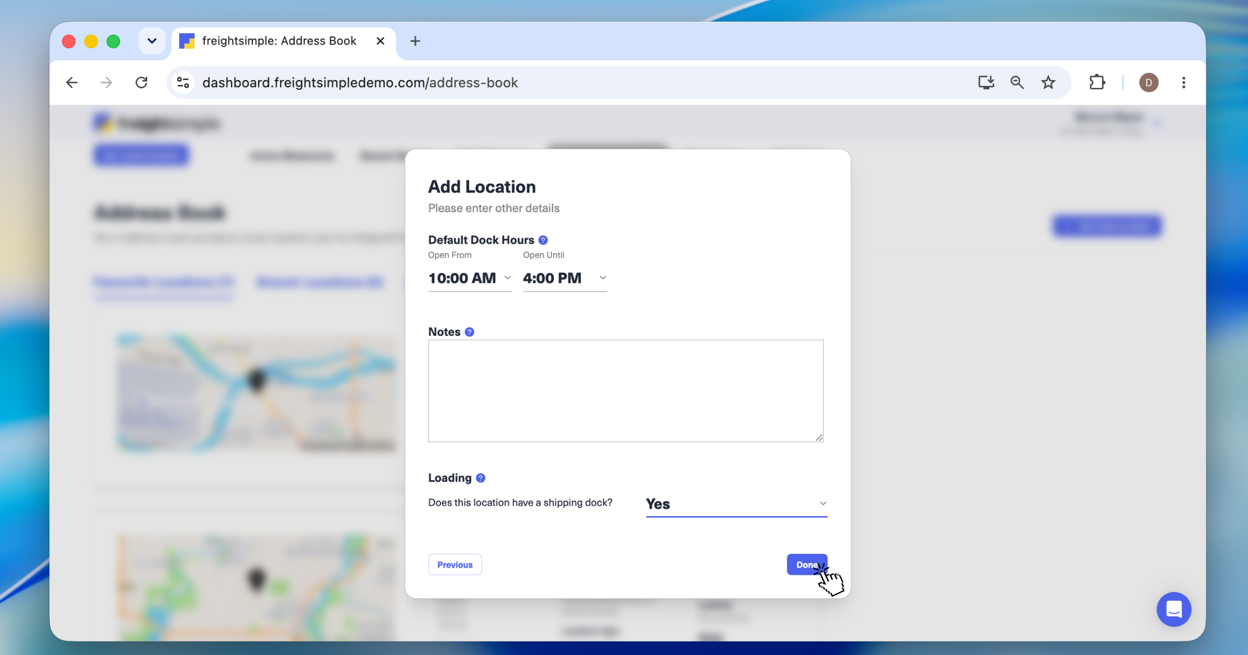Close the Address Book tab
The width and height of the screenshot is (1248, 655).
(380, 41)
